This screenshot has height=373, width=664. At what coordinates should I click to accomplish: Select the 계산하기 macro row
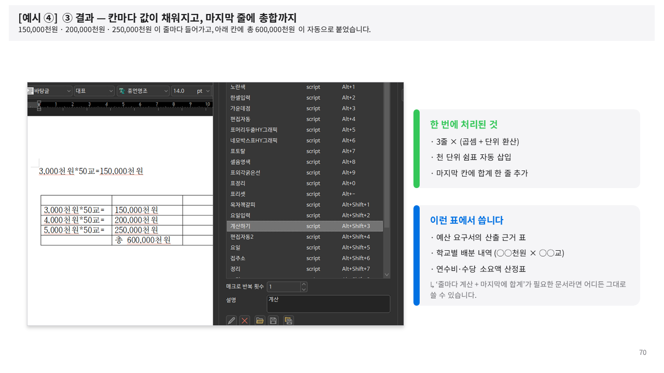(x=305, y=226)
